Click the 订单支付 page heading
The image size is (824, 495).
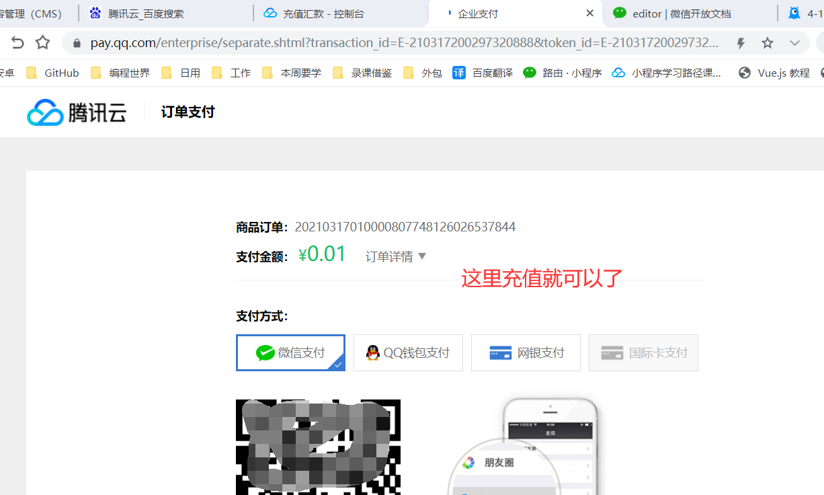(x=188, y=112)
